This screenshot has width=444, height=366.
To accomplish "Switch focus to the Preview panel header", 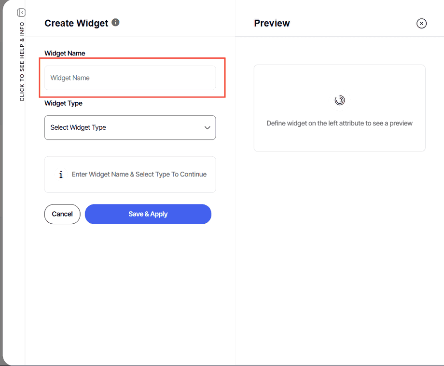I will [272, 23].
